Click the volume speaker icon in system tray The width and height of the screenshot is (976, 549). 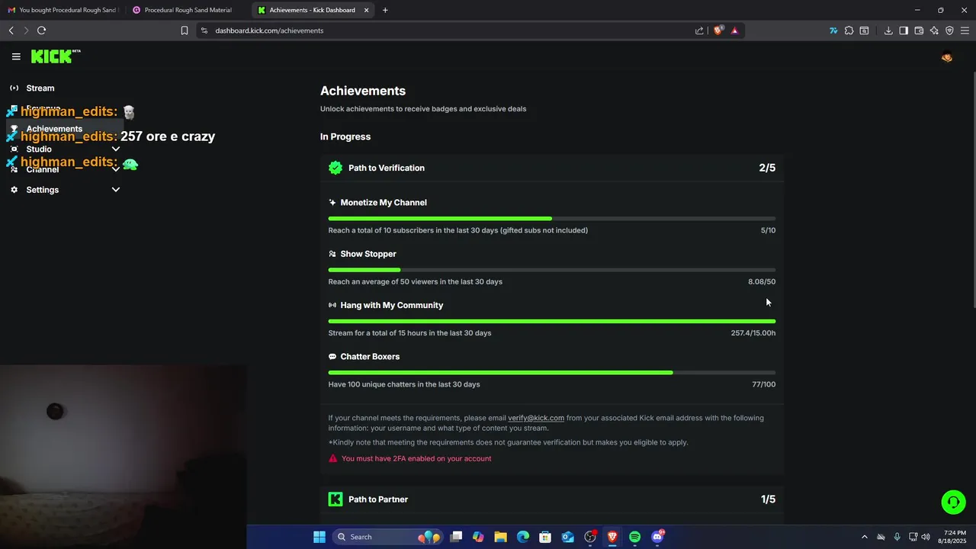[926, 537]
